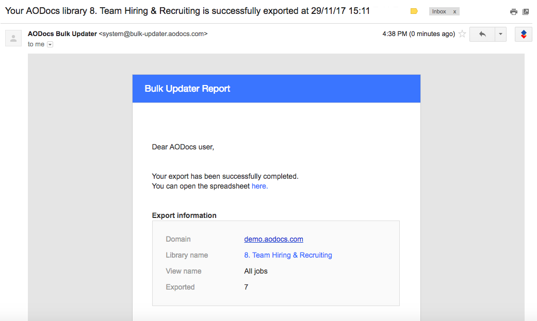Click the AODocs extension icon button
Image resolution: width=537 pixels, height=321 pixels.
coord(523,34)
